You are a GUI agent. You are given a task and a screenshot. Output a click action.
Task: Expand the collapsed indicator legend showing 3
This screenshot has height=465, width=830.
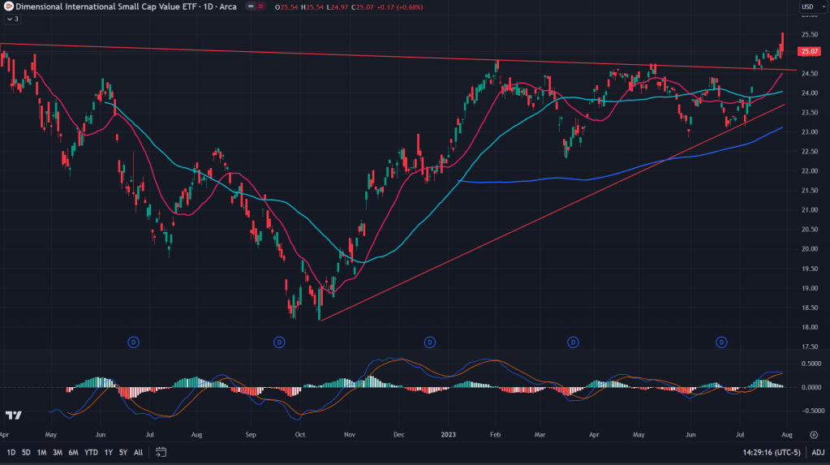click(x=13, y=19)
